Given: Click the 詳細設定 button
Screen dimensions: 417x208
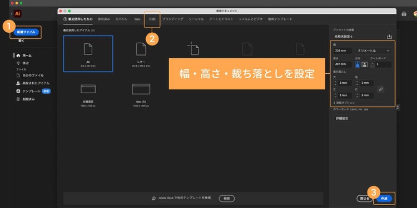Looking at the screenshot, I should point(342,118).
